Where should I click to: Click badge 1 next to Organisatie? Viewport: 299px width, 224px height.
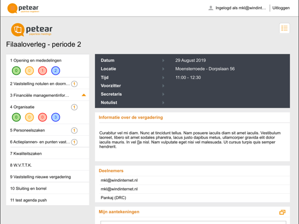74,107
